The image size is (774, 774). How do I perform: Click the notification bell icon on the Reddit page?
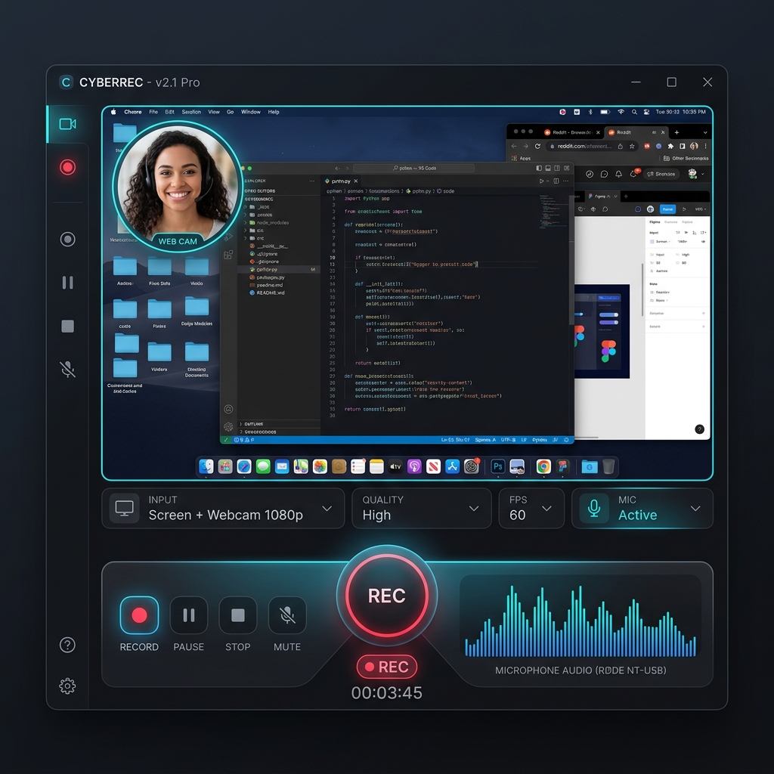(x=618, y=174)
